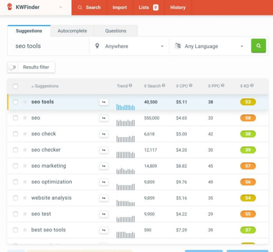
Task: Check the box for seo marketing row
Action: point(15,166)
